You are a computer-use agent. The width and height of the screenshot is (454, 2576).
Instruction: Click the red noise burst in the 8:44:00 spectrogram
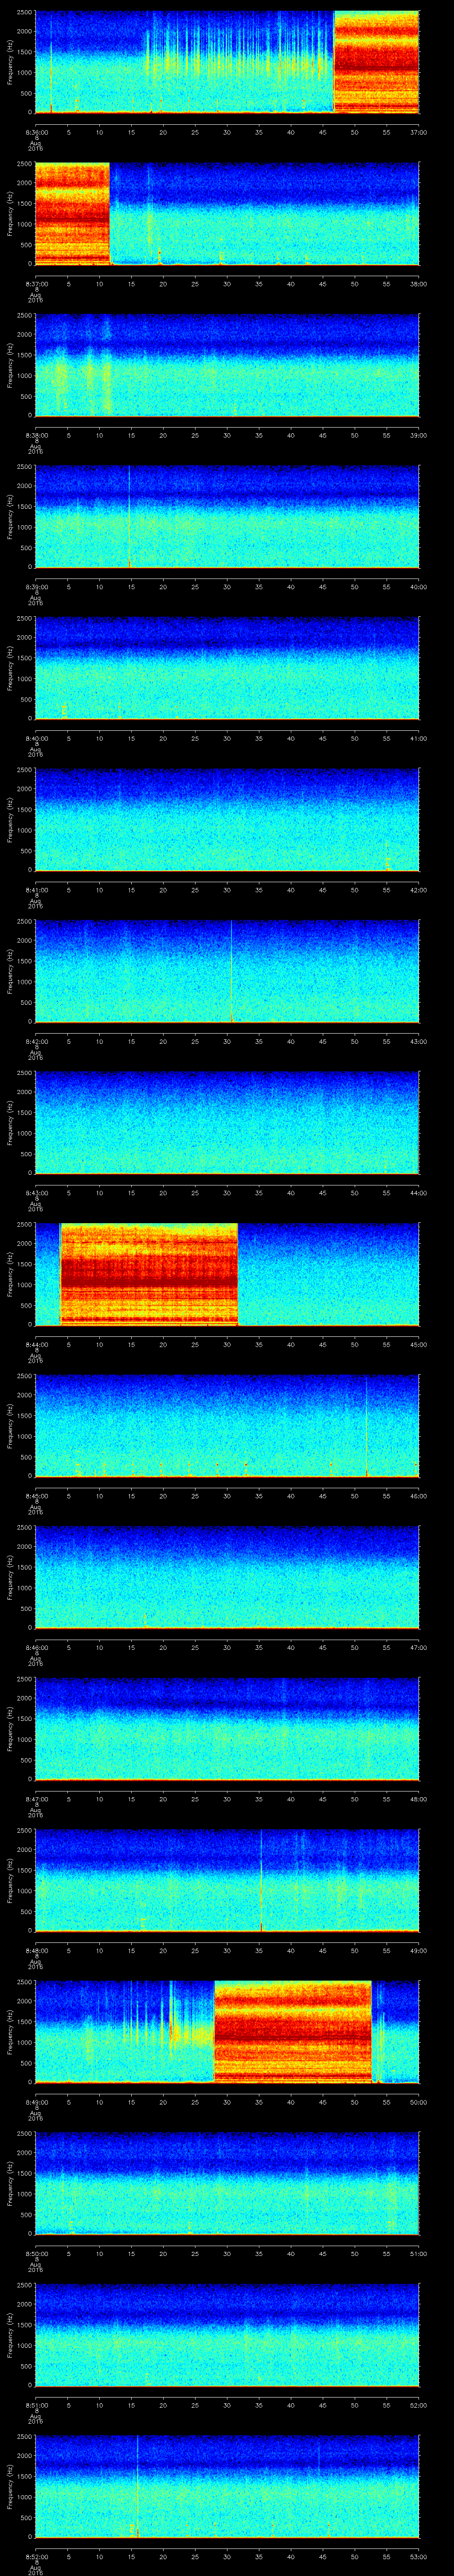pos(149,1274)
